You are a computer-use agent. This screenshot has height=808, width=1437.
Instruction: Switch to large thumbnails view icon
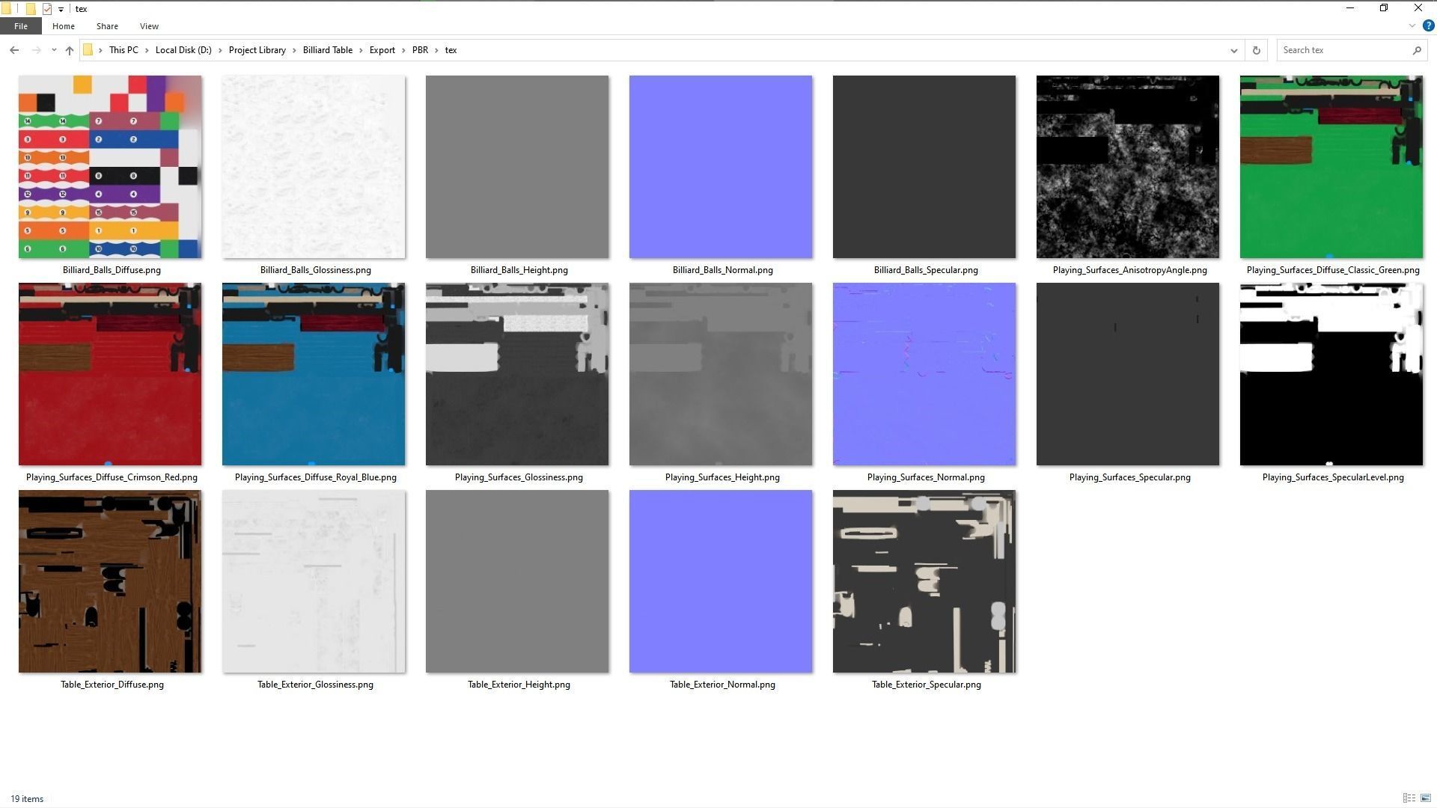[x=1426, y=798]
